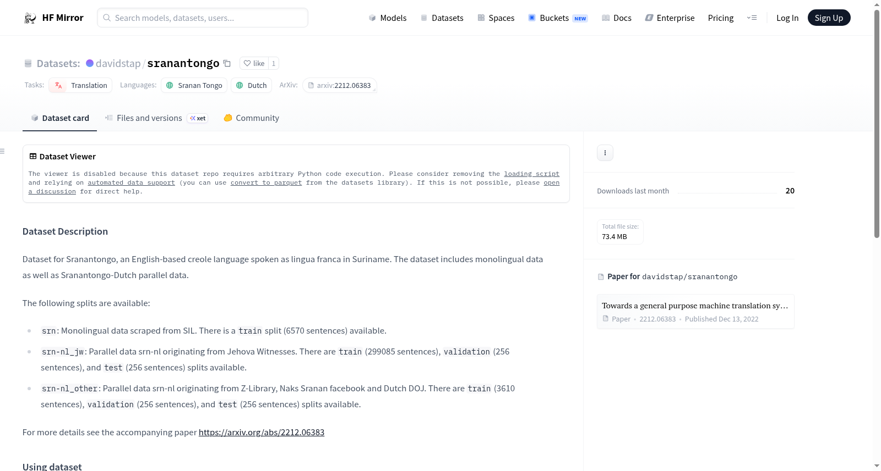Click the HF Mirror logo
The image size is (881, 471).
(53, 18)
